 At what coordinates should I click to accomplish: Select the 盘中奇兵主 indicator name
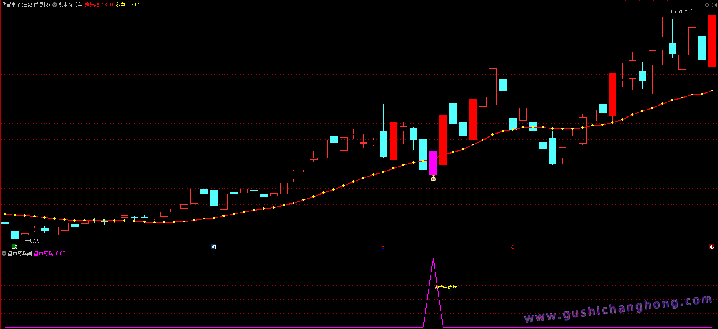tap(70, 5)
